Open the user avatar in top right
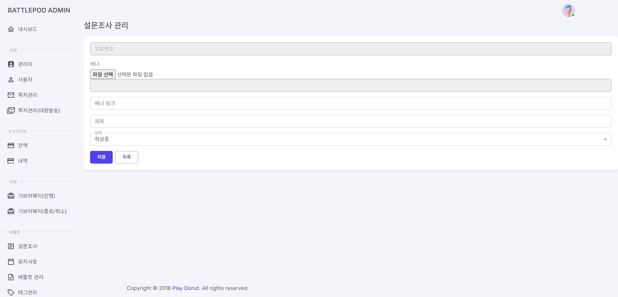The height and width of the screenshot is (297, 618). pyautogui.click(x=568, y=10)
